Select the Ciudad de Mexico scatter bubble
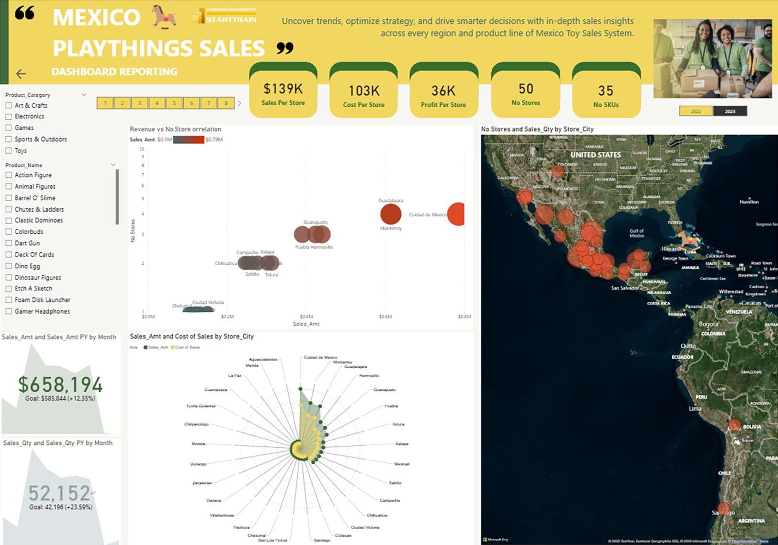The width and height of the screenshot is (778, 545). (x=456, y=214)
